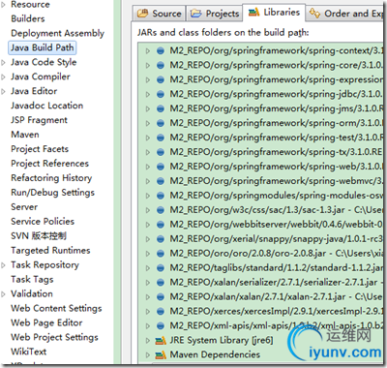Select Targeted Runtimes page
Screen dimensions: 387x368
(50, 251)
